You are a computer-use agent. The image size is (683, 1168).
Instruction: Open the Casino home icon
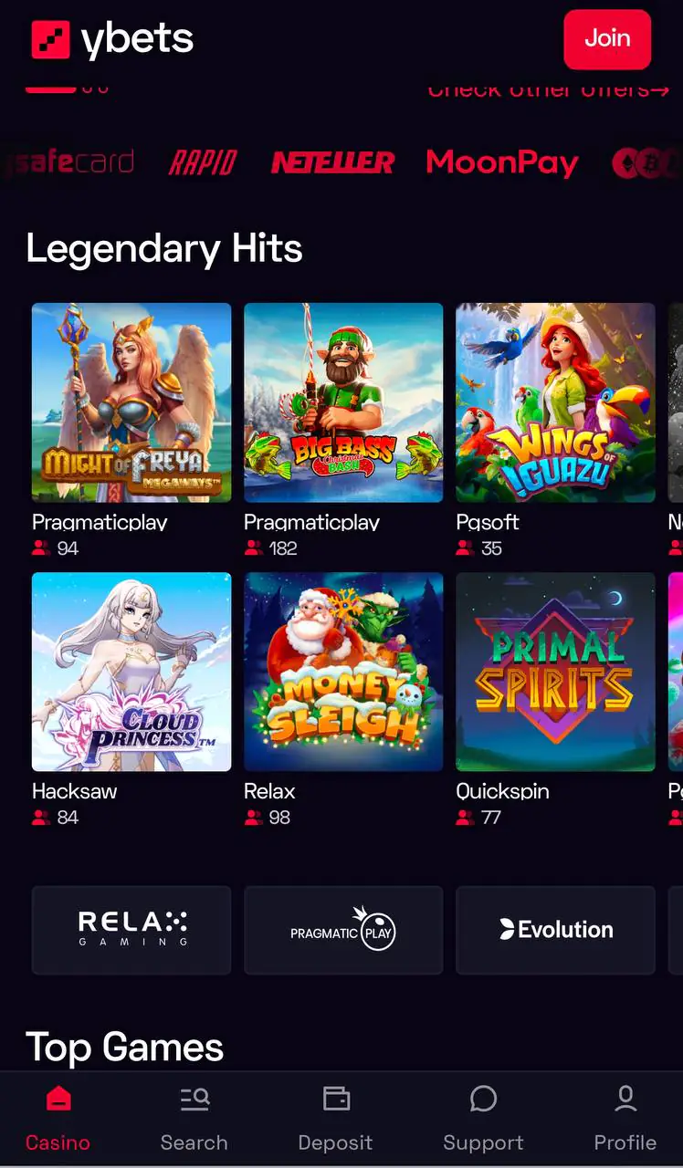click(x=58, y=1099)
